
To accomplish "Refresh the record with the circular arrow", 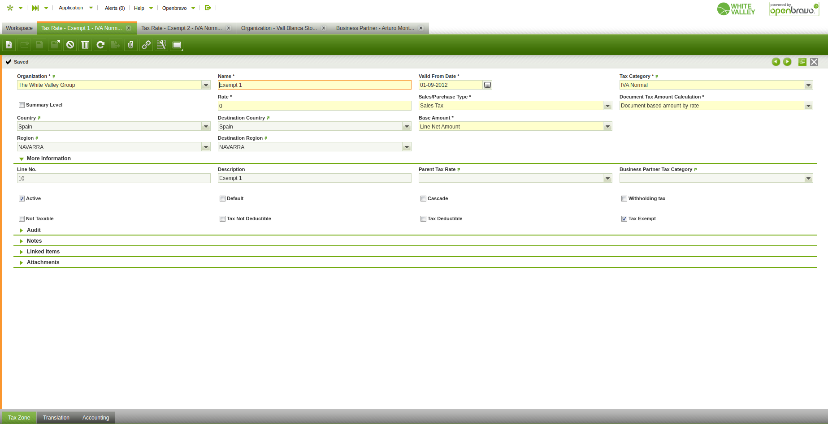I will pos(100,45).
